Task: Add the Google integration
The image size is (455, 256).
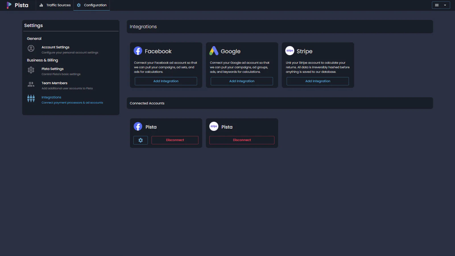Action: coord(242,81)
